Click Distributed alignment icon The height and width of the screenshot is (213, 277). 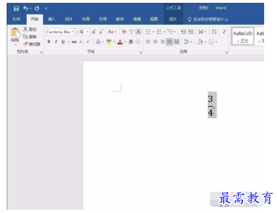click(176, 42)
